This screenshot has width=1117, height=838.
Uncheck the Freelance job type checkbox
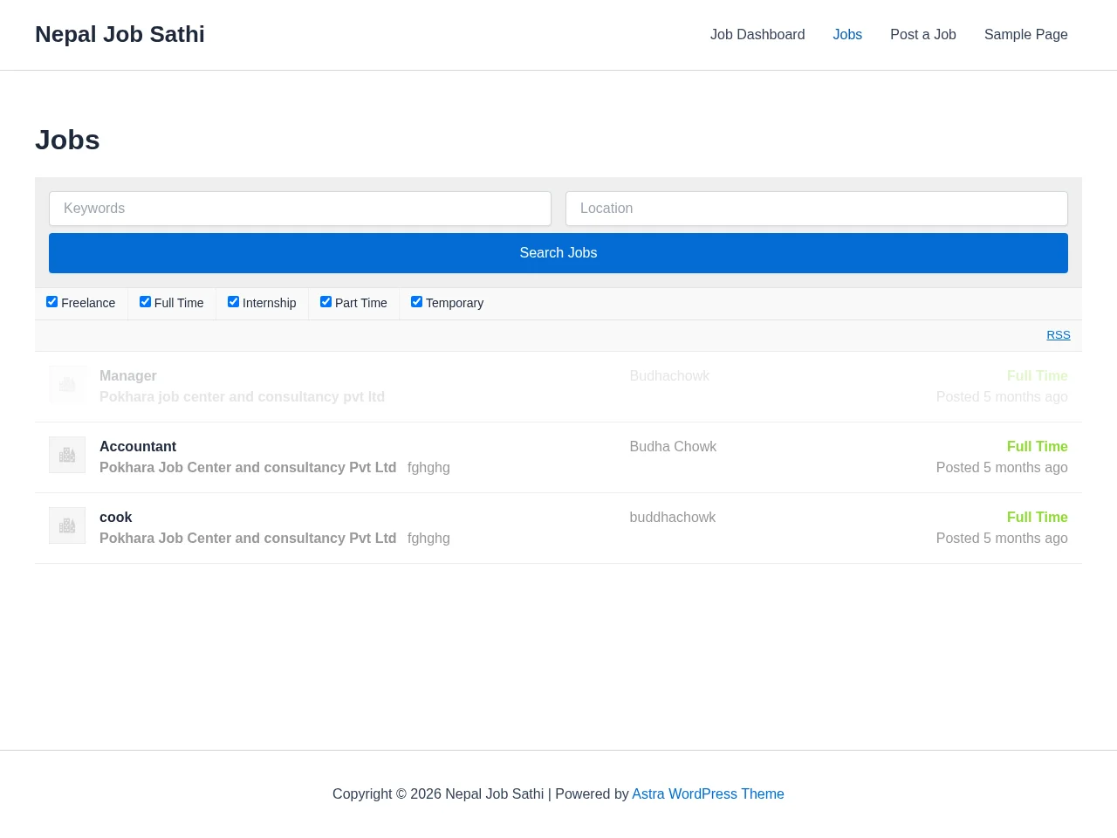(52, 302)
